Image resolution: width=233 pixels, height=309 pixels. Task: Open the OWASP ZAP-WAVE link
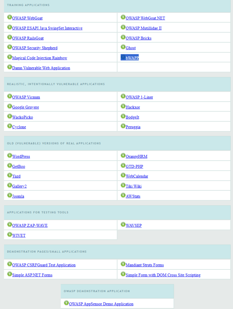tap(30, 226)
